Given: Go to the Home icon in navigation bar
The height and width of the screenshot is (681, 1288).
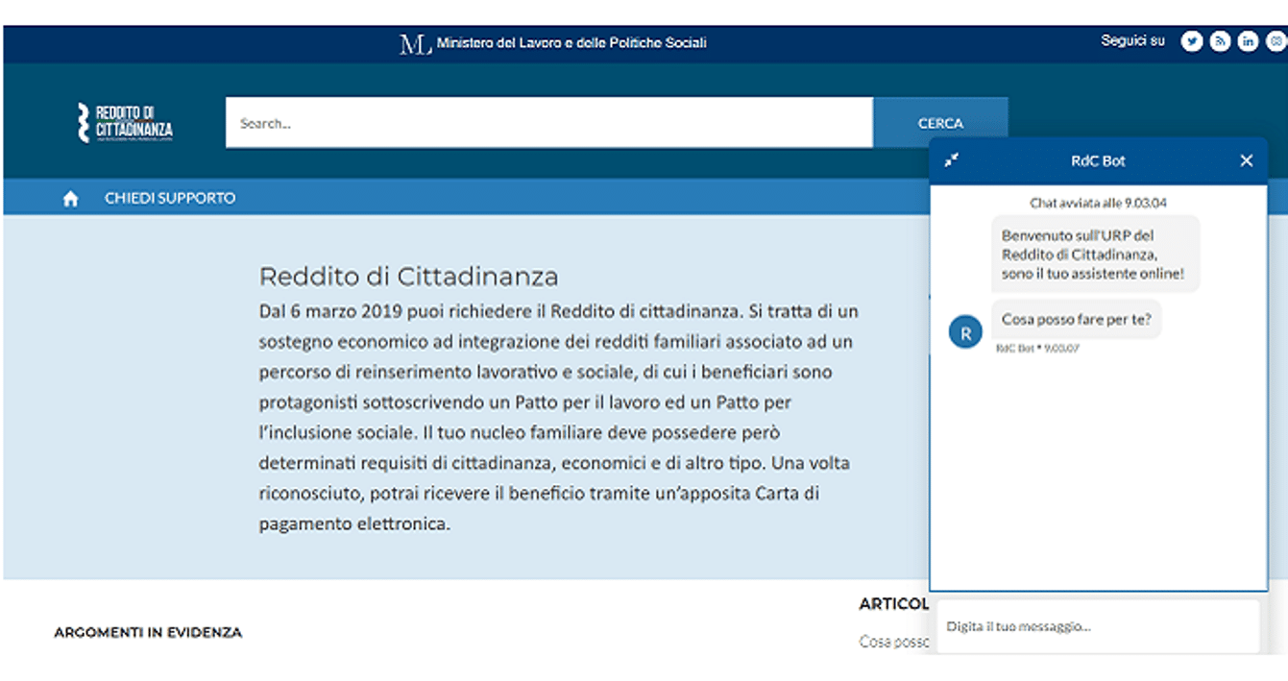Looking at the screenshot, I should pos(70,199).
